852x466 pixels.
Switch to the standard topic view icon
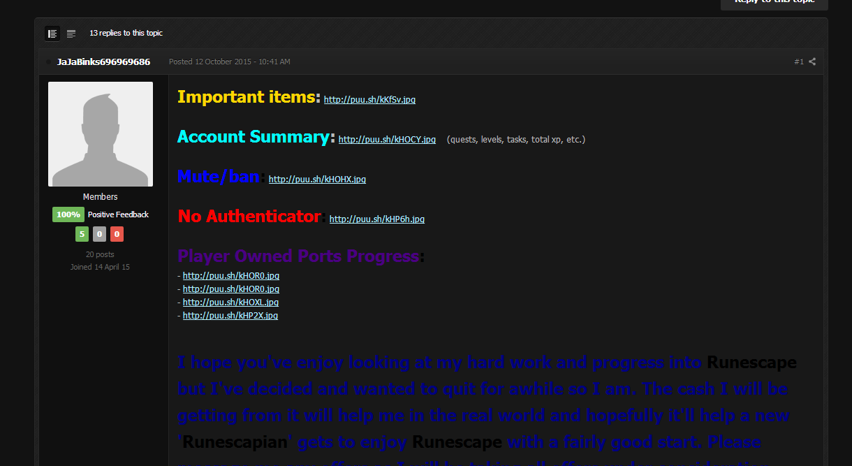tap(52, 34)
